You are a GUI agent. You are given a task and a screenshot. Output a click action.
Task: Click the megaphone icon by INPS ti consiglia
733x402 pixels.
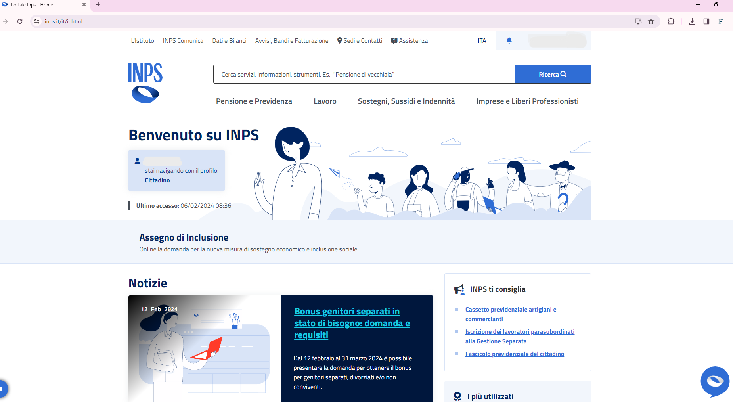pyautogui.click(x=459, y=289)
